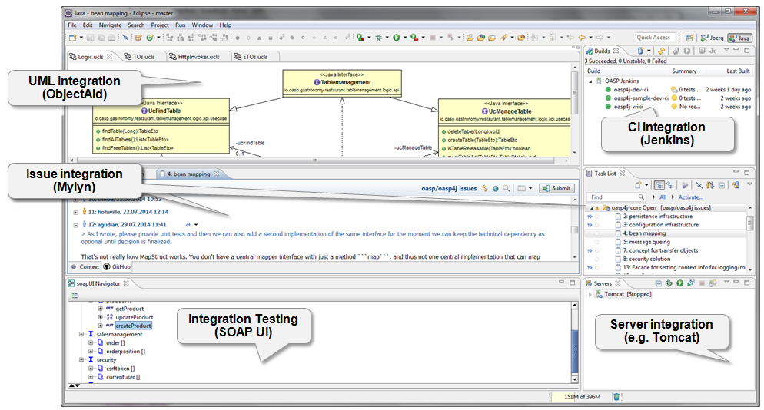Collapse the OASP Jenkins tree node

point(591,81)
